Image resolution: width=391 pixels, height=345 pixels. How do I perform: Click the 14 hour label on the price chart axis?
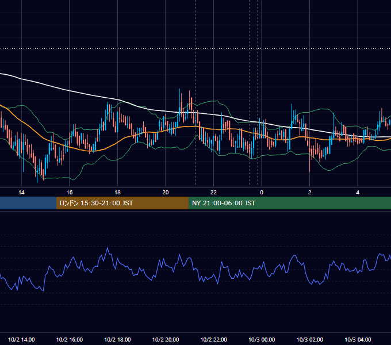click(x=21, y=193)
